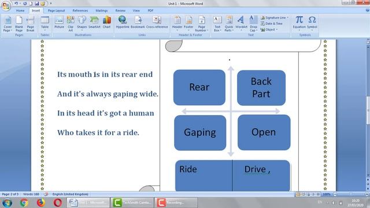Open the WordArt gallery
Image resolution: width=370 pixels, height=208 pixels.
241,24
